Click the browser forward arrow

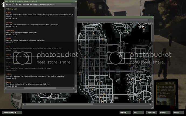pyautogui.click(x=9, y=5)
